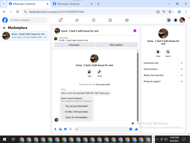
Task: Open the Marketplace icon in top navigation
Action: pyautogui.click(x=110, y=20)
